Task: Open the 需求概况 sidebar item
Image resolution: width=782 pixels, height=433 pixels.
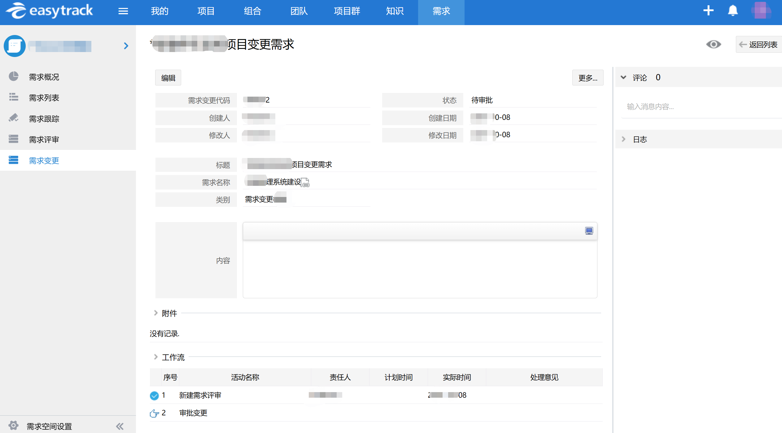Action: click(44, 77)
